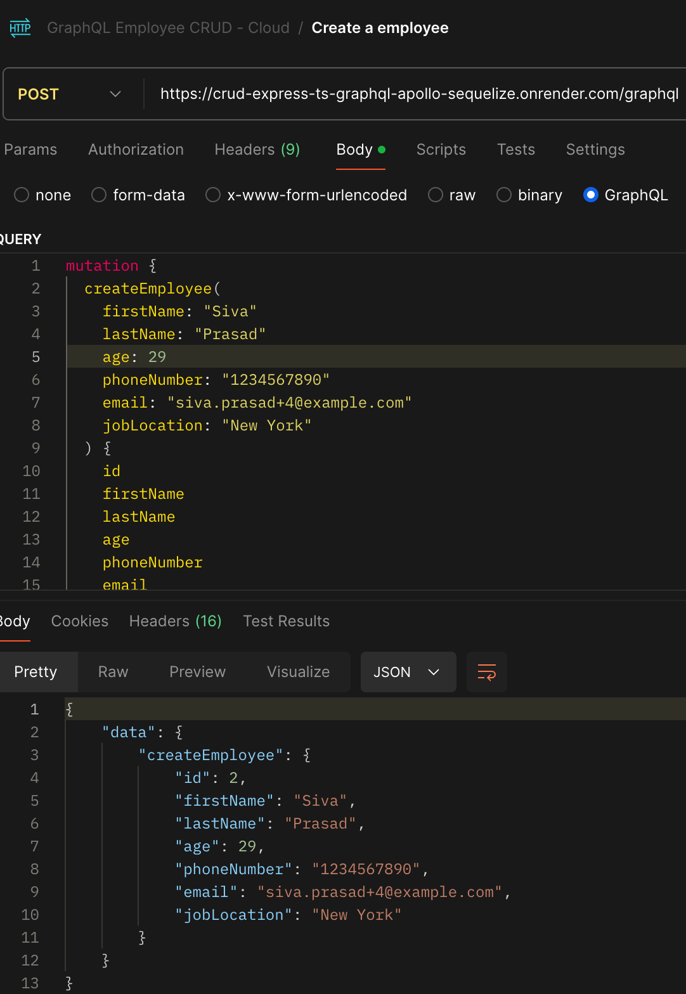Click the age: 29 query line
Image resolution: width=686 pixels, height=994 pixels.
point(134,357)
